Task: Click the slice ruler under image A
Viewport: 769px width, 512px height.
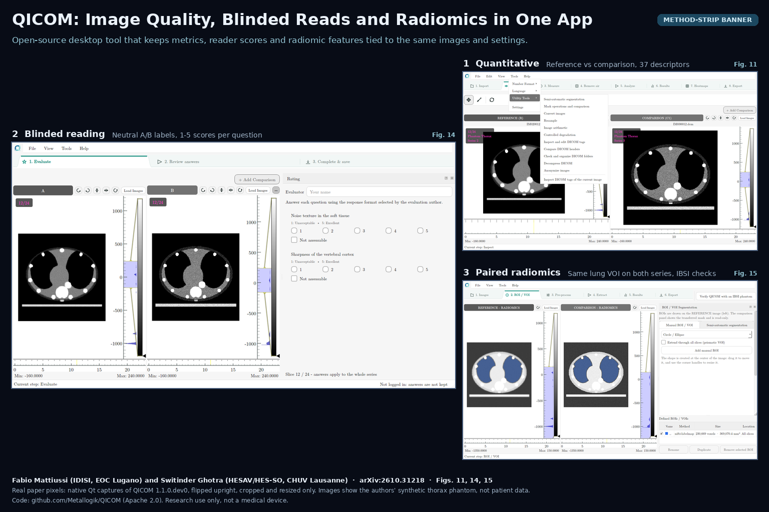Action: [x=79, y=362]
